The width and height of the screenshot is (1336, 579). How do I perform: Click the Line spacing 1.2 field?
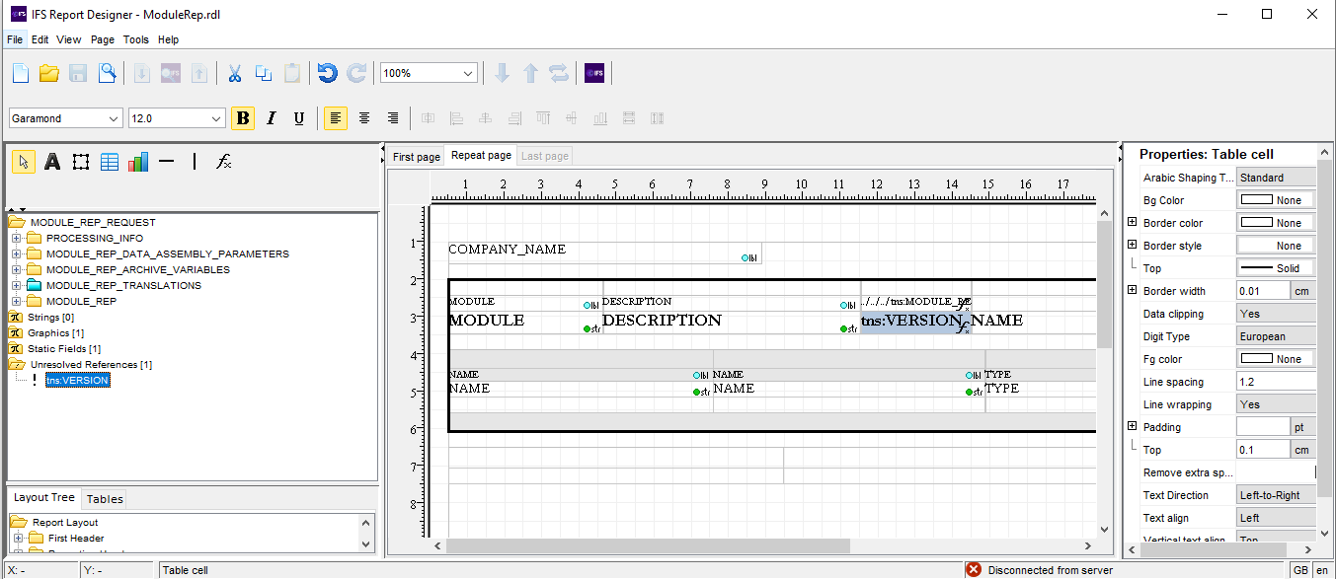(x=1276, y=382)
